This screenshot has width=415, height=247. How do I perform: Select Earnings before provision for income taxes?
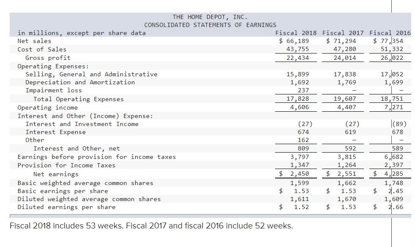pos(97,157)
